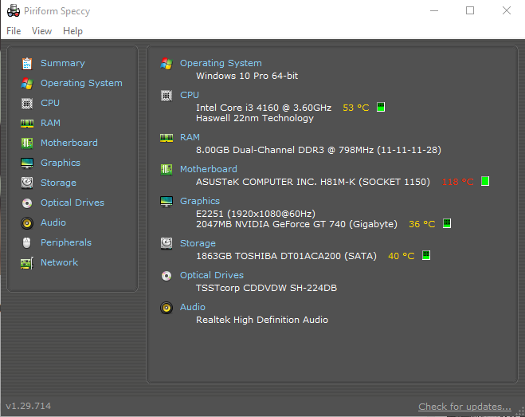Click the Check for updates link
Image resolution: width=525 pixels, height=417 pixels.
[x=464, y=407]
